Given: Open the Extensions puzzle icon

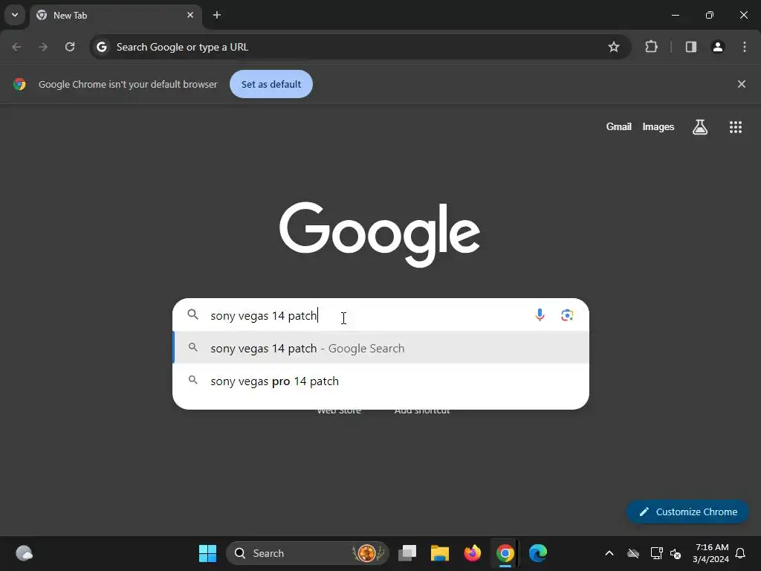Looking at the screenshot, I should point(651,47).
